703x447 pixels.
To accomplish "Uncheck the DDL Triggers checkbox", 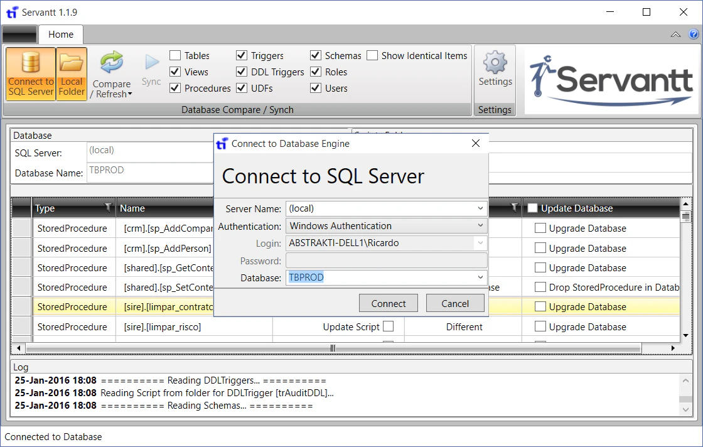I will [x=242, y=72].
